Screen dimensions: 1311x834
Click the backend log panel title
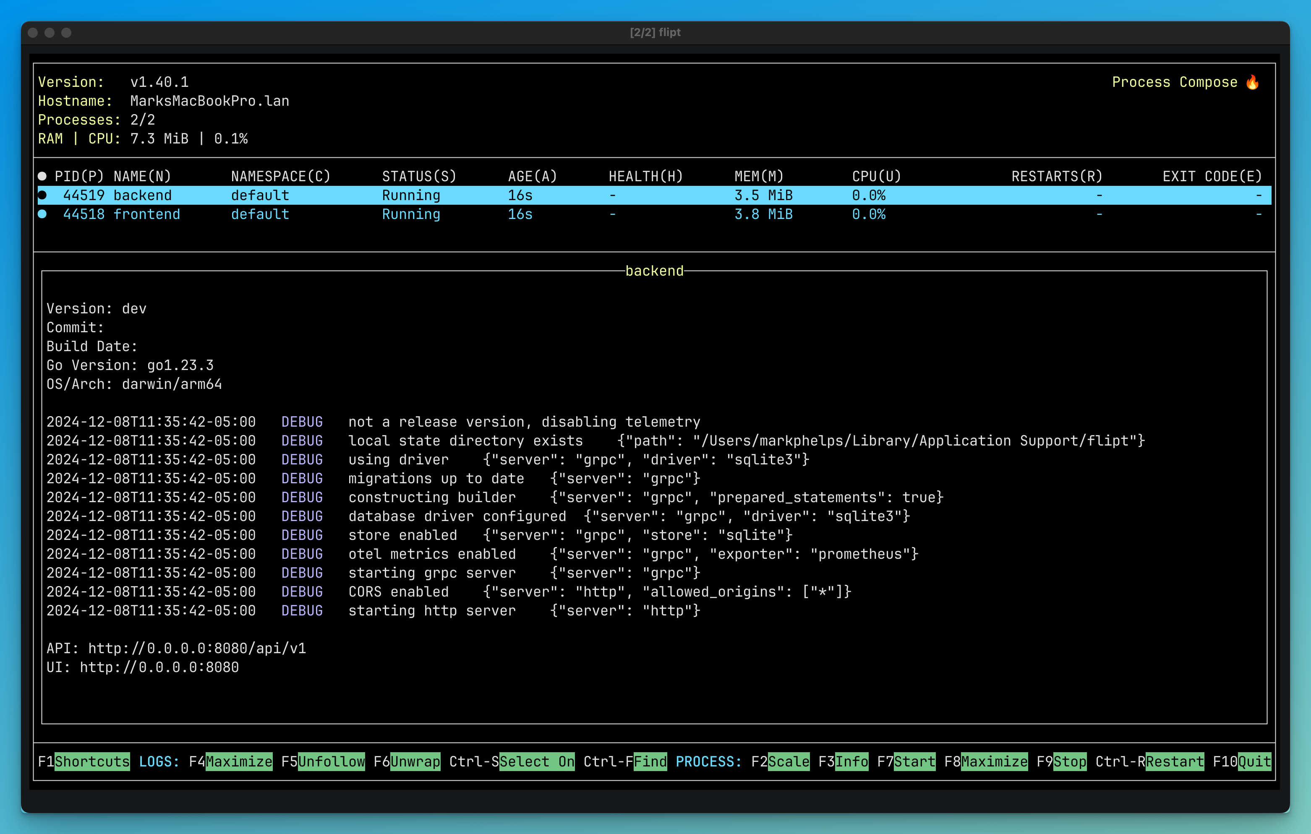pyautogui.click(x=654, y=271)
